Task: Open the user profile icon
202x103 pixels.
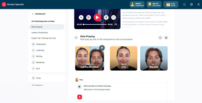Action: pos(198,5)
